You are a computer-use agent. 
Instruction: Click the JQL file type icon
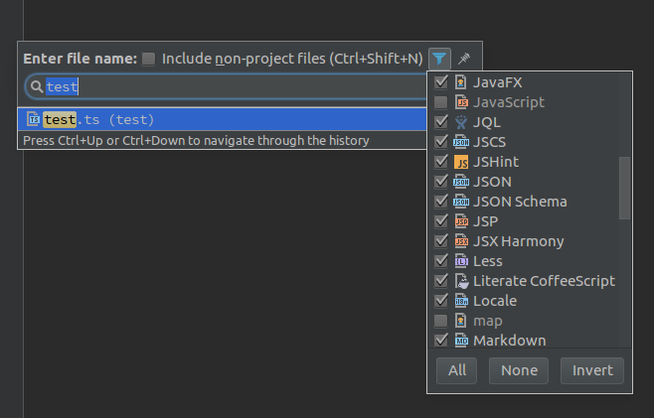coord(460,122)
